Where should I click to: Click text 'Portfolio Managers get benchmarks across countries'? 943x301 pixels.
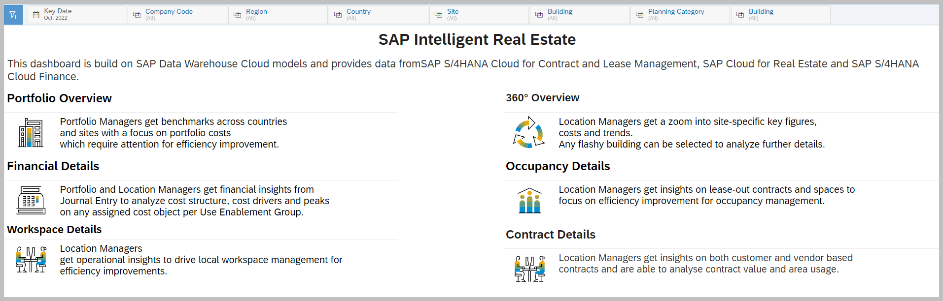click(174, 121)
